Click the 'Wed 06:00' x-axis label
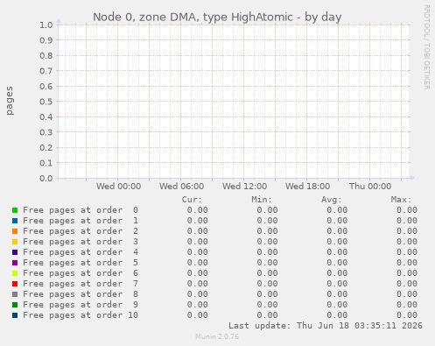This screenshot has height=346, width=435. pos(181,187)
